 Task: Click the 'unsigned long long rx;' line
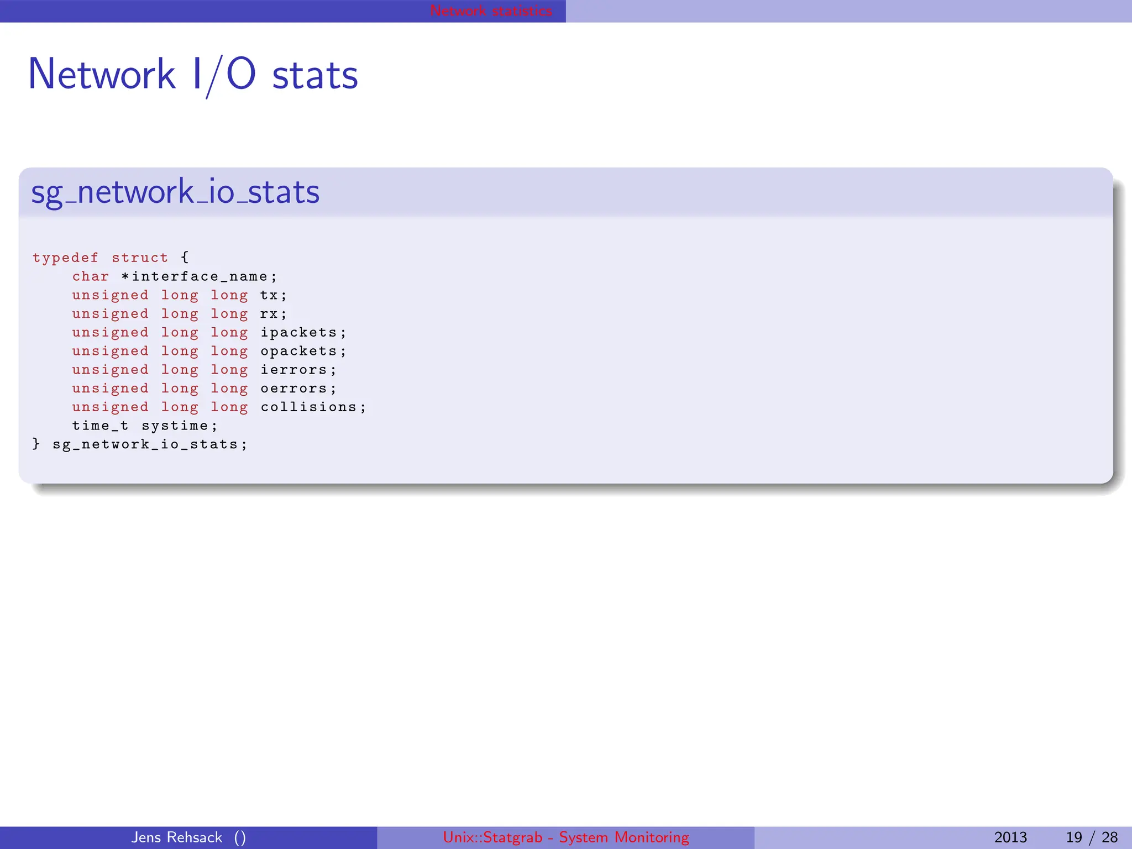(x=179, y=314)
